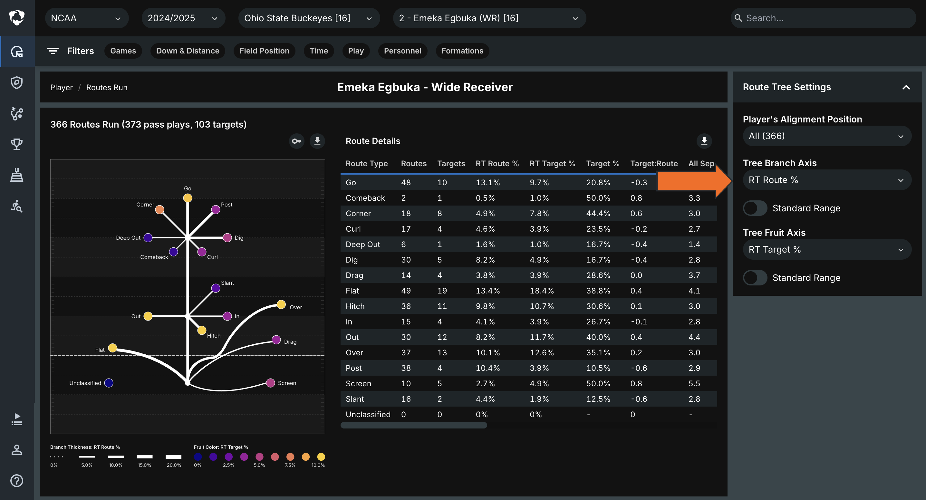Screen dimensions: 926x500
Task: Open the Ohio State Buckeyes team dropdown
Action: pyautogui.click(x=309, y=18)
